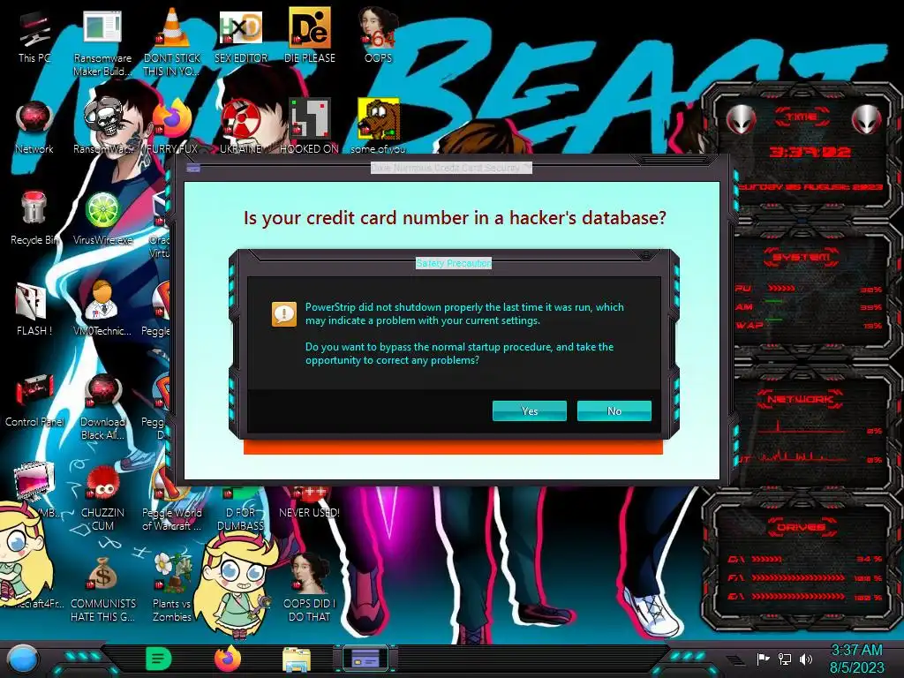Click the Start orb on taskbar

coord(23,659)
